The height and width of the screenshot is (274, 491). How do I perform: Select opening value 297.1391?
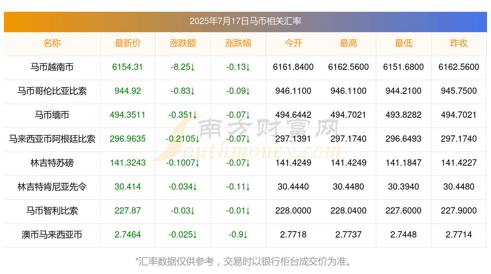coord(293,139)
